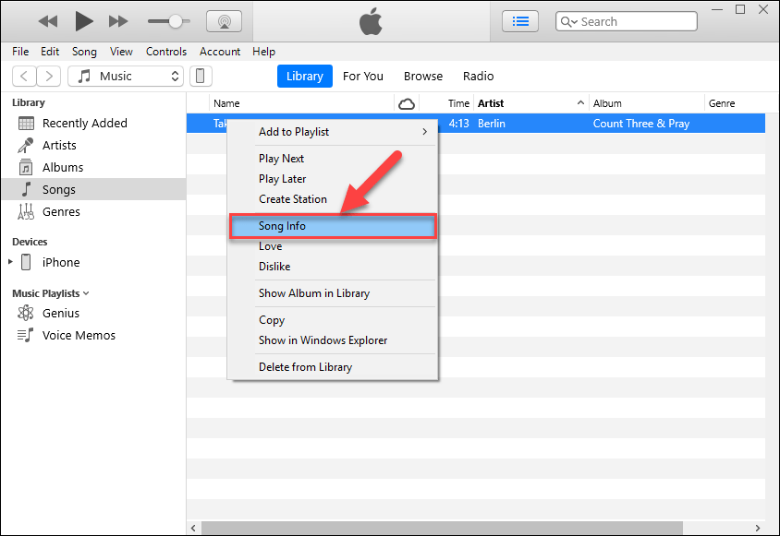Expand the iPhone device tree
This screenshot has width=780, height=536.
coord(11,262)
